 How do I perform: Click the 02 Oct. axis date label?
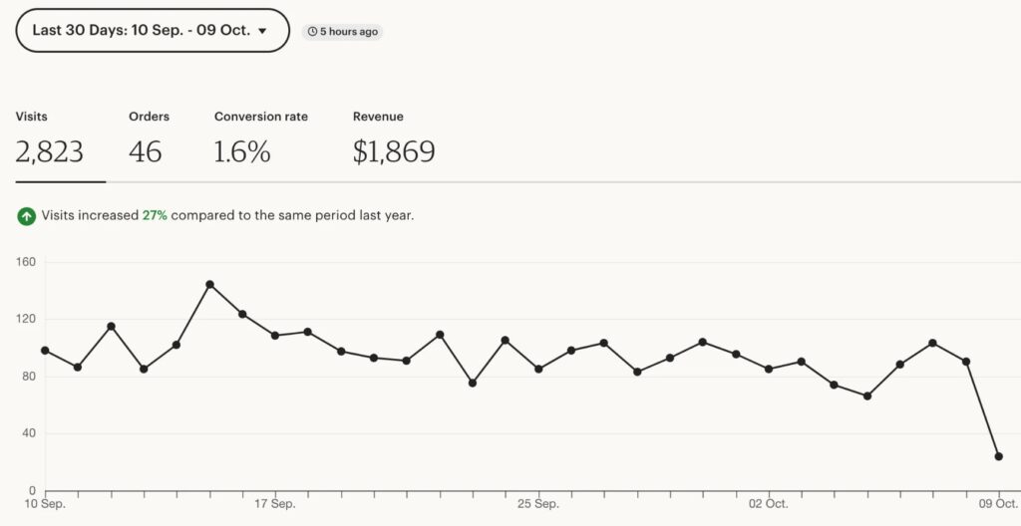click(x=769, y=504)
